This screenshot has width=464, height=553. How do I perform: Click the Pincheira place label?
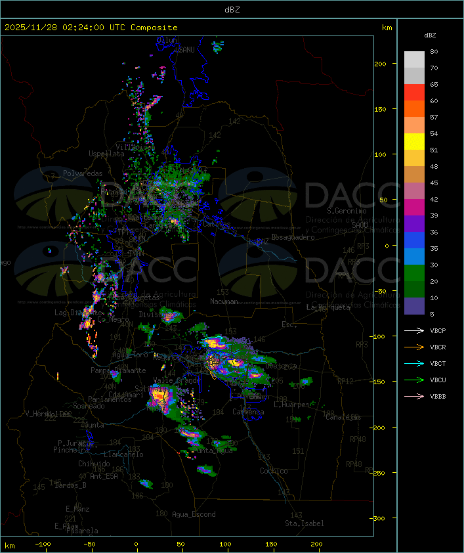(x=71, y=450)
